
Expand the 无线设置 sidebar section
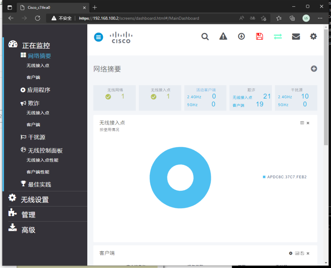pos(35,200)
